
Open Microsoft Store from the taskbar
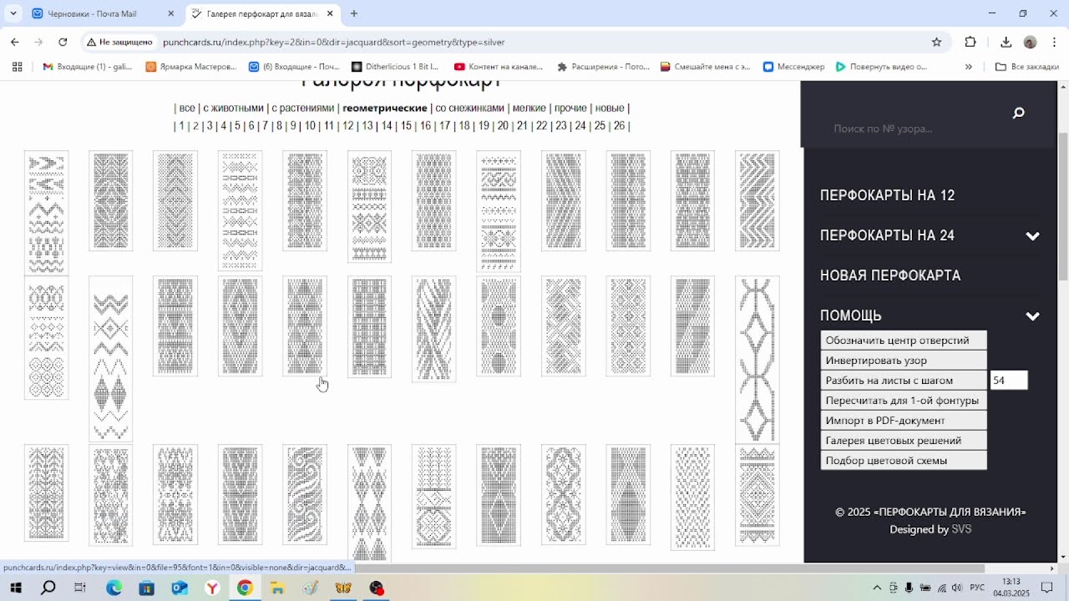[x=147, y=588]
